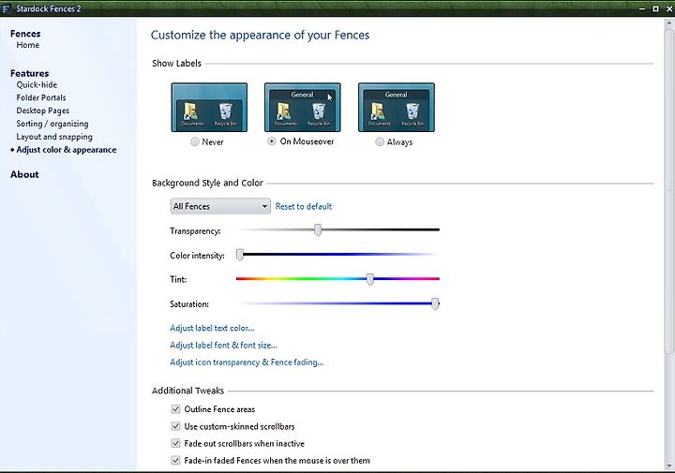
Task: Toggle Use custom-skinned scrollbars checkbox
Action: (x=175, y=426)
